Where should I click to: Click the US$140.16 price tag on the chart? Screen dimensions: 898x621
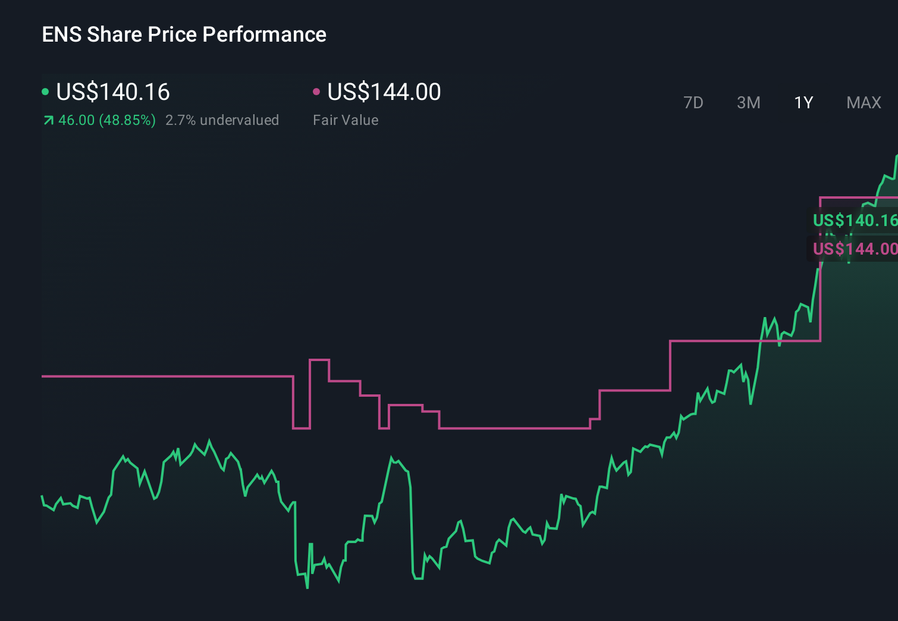tap(853, 221)
